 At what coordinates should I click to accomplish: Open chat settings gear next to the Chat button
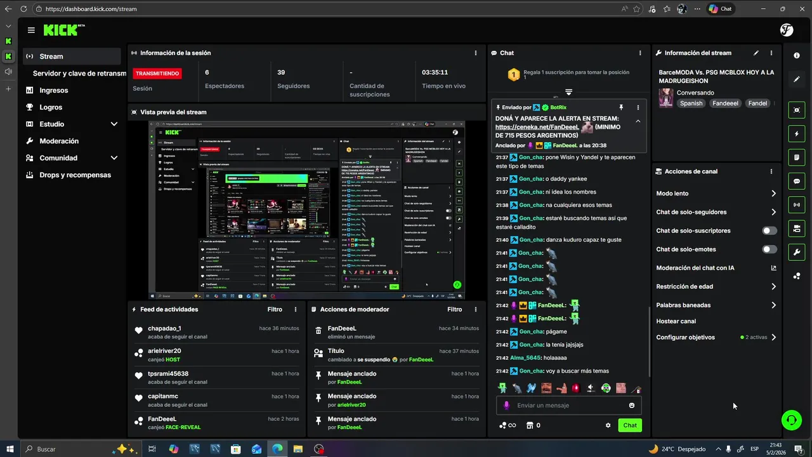pos(608,425)
